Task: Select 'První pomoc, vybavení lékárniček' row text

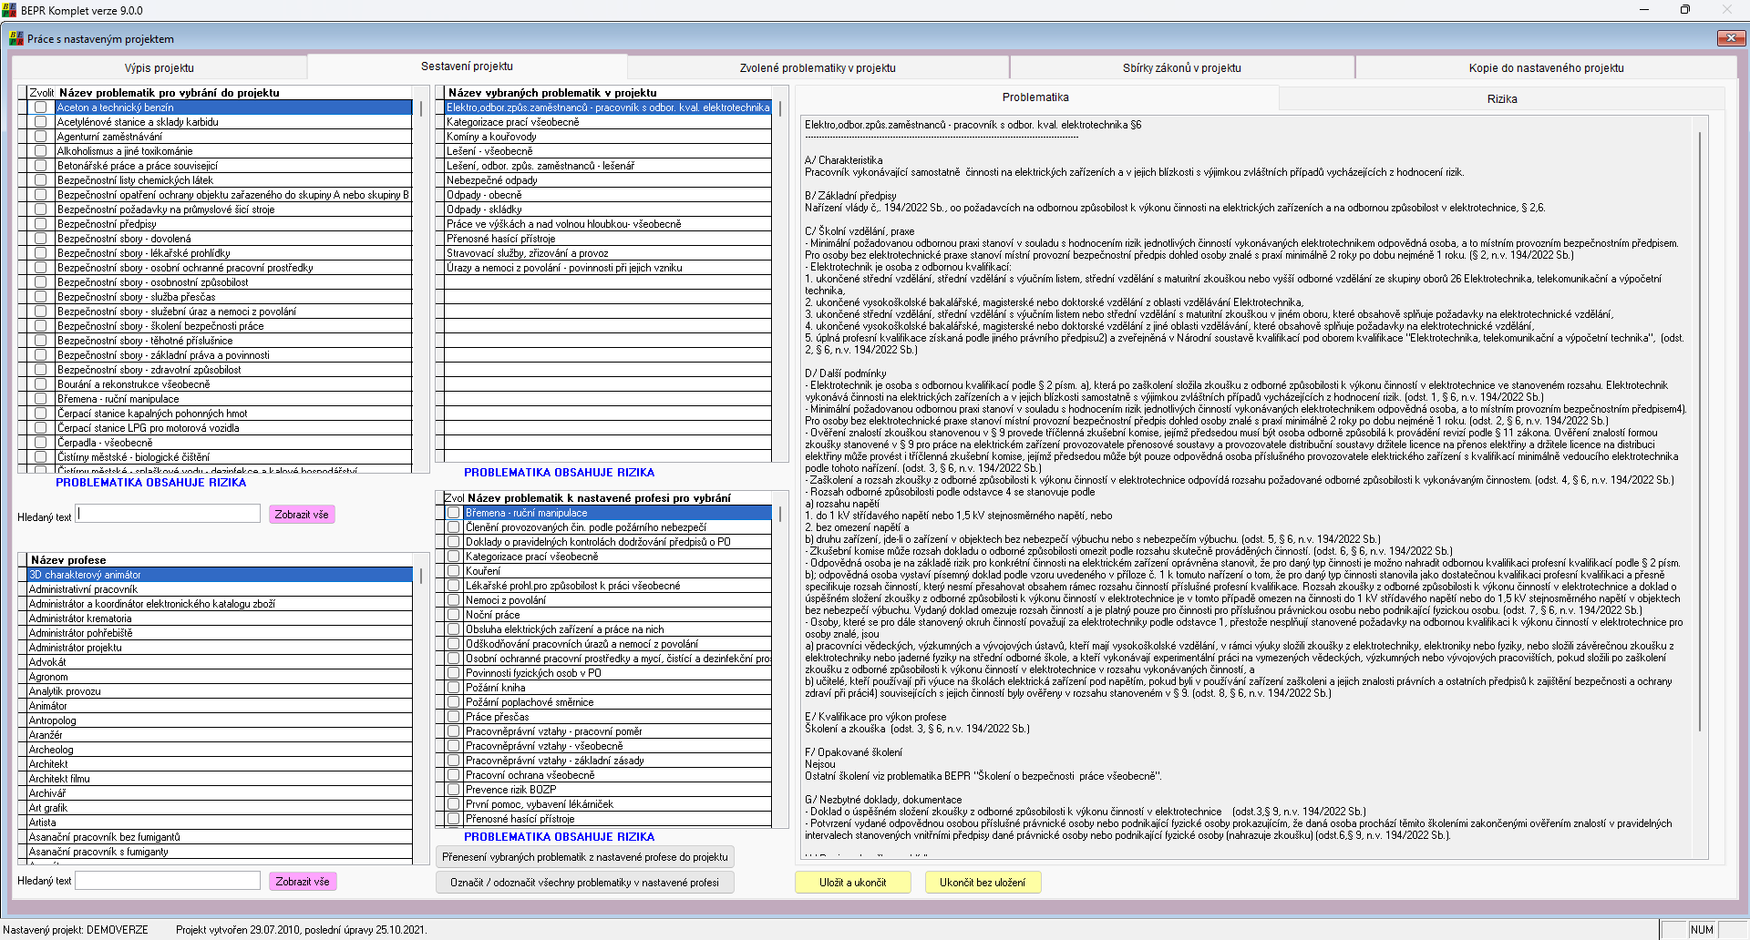Action: [540, 804]
